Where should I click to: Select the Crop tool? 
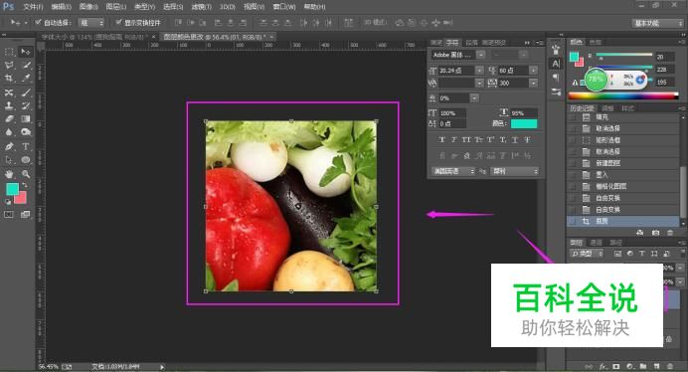click(x=9, y=79)
